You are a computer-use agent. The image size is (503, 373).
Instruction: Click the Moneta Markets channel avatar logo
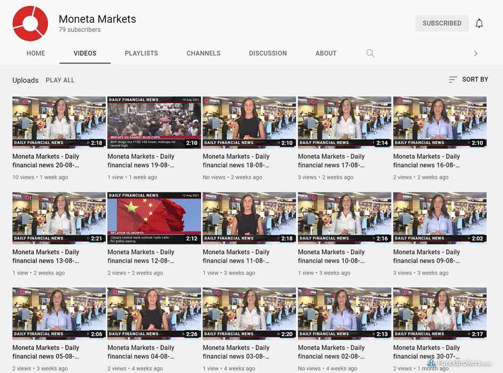click(x=30, y=23)
